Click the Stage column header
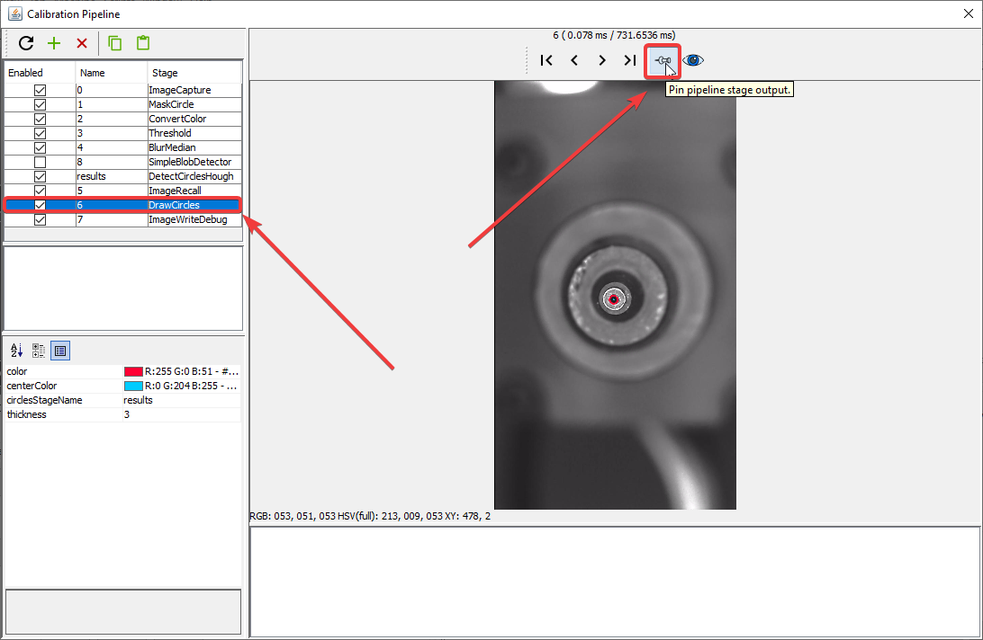 coord(194,73)
